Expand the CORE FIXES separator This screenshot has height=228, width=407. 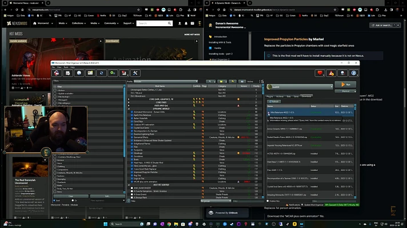[129, 102]
